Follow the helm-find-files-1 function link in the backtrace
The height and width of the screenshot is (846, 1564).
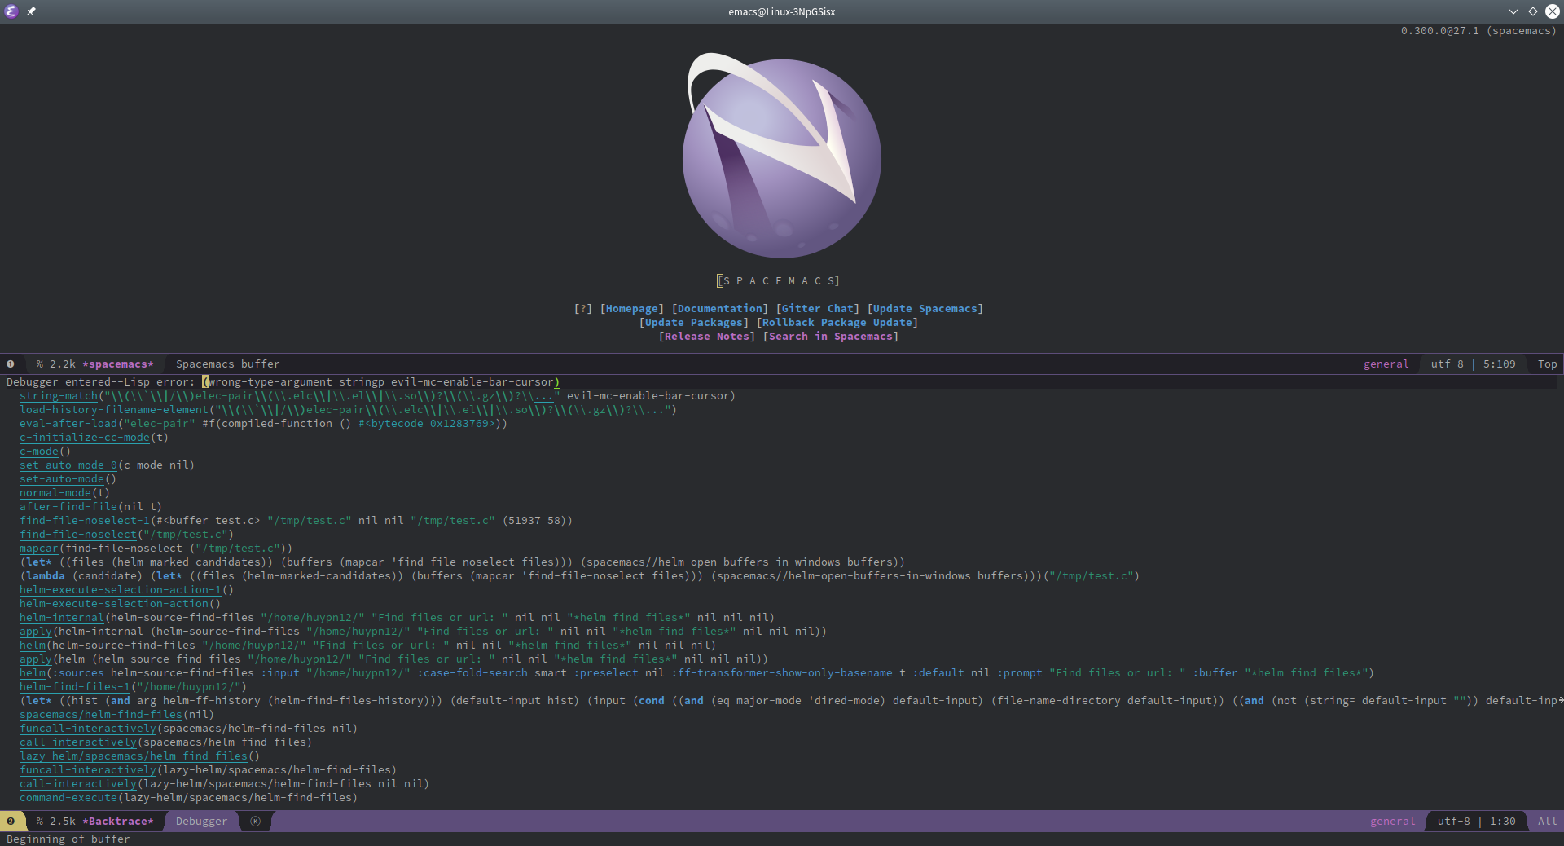point(74,687)
